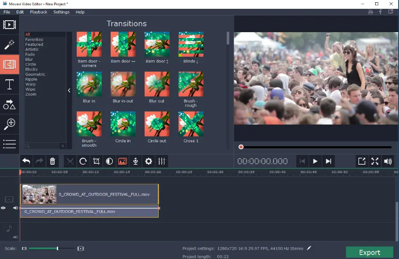
Task: Click the YouTube icon in menu bar
Action: pos(370,12)
